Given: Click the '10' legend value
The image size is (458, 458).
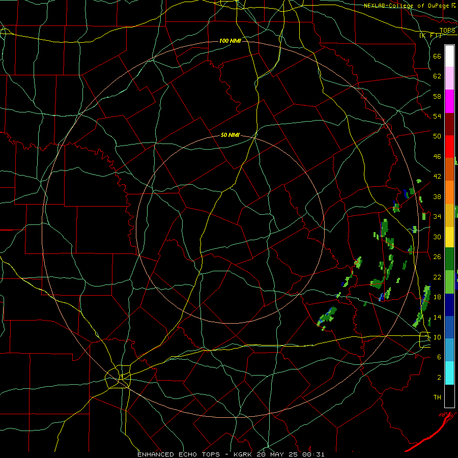Looking at the screenshot, I should click(x=437, y=337).
